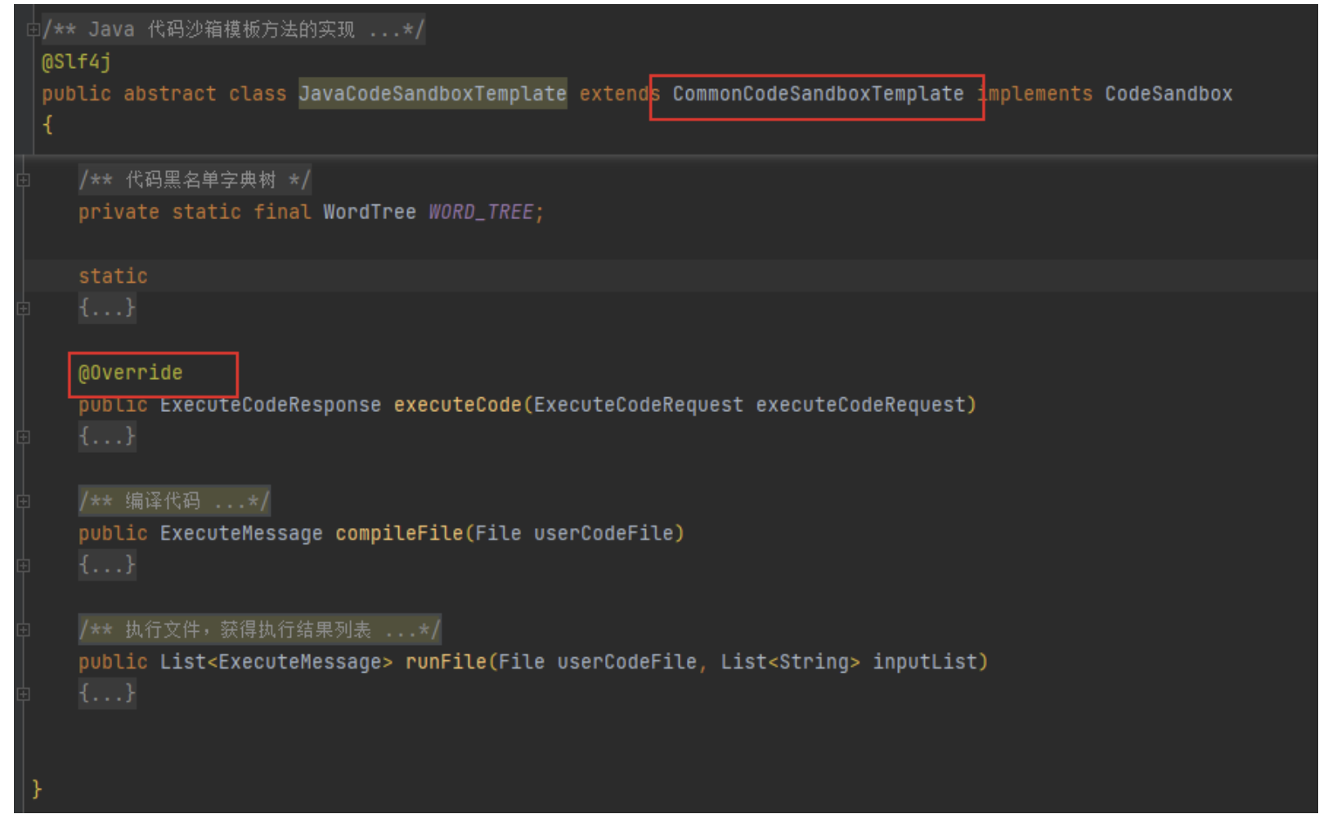The height and width of the screenshot is (823, 1337).
Task: Click gutter fold marker beside the compile code comment
Action: point(24,502)
